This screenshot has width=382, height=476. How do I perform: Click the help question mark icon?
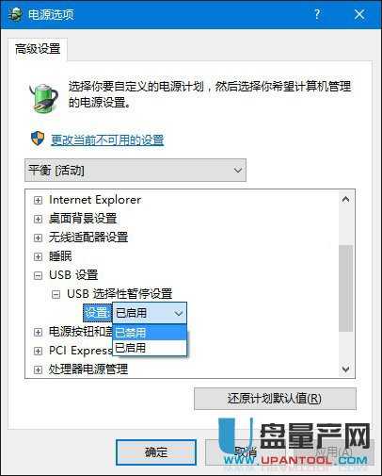317,14
